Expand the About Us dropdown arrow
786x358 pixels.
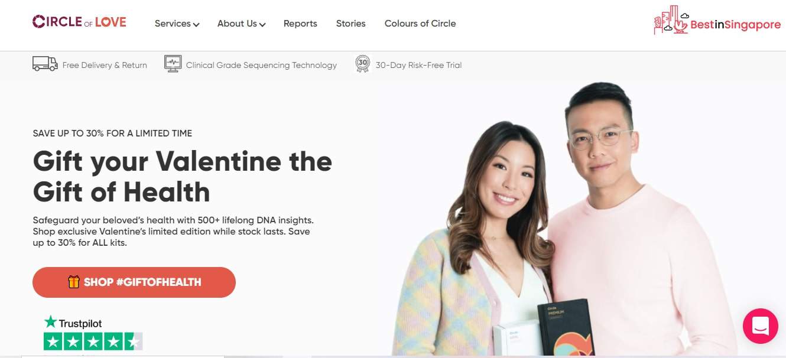pyautogui.click(x=262, y=24)
